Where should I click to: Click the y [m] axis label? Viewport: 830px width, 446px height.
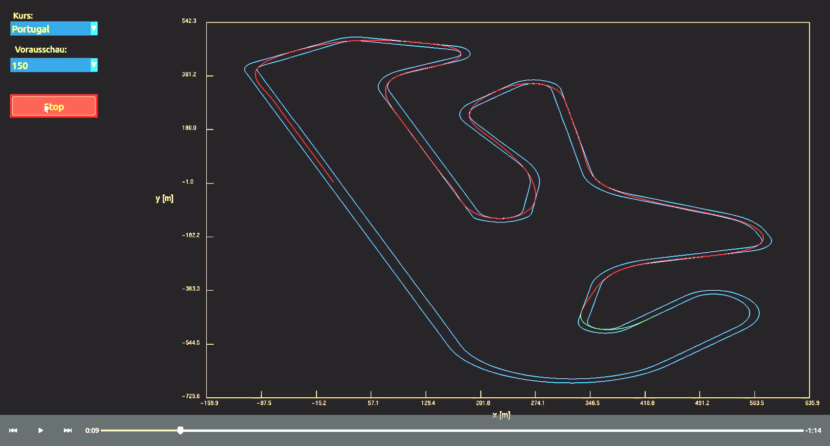coord(164,198)
